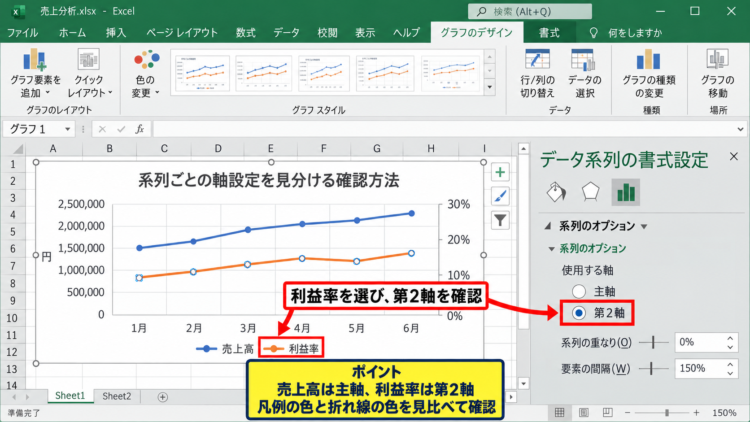Viewport: 750px width, 422px height.
Task: Select the first chart style thumbnail
Action: point(202,73)
